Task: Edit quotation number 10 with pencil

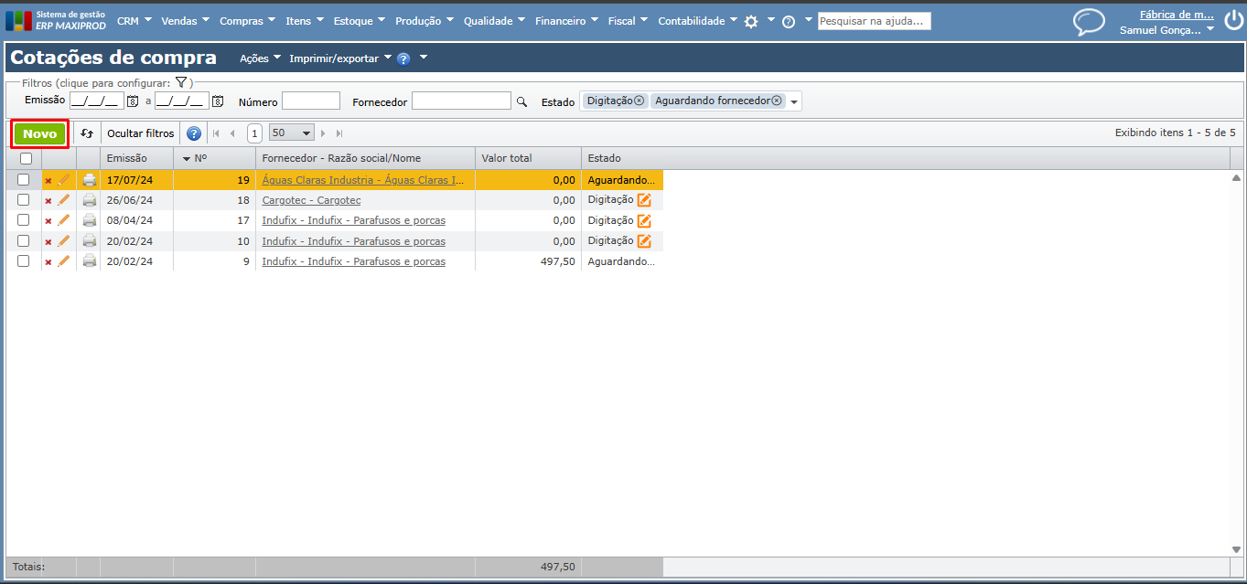Action: pos(63,241)
